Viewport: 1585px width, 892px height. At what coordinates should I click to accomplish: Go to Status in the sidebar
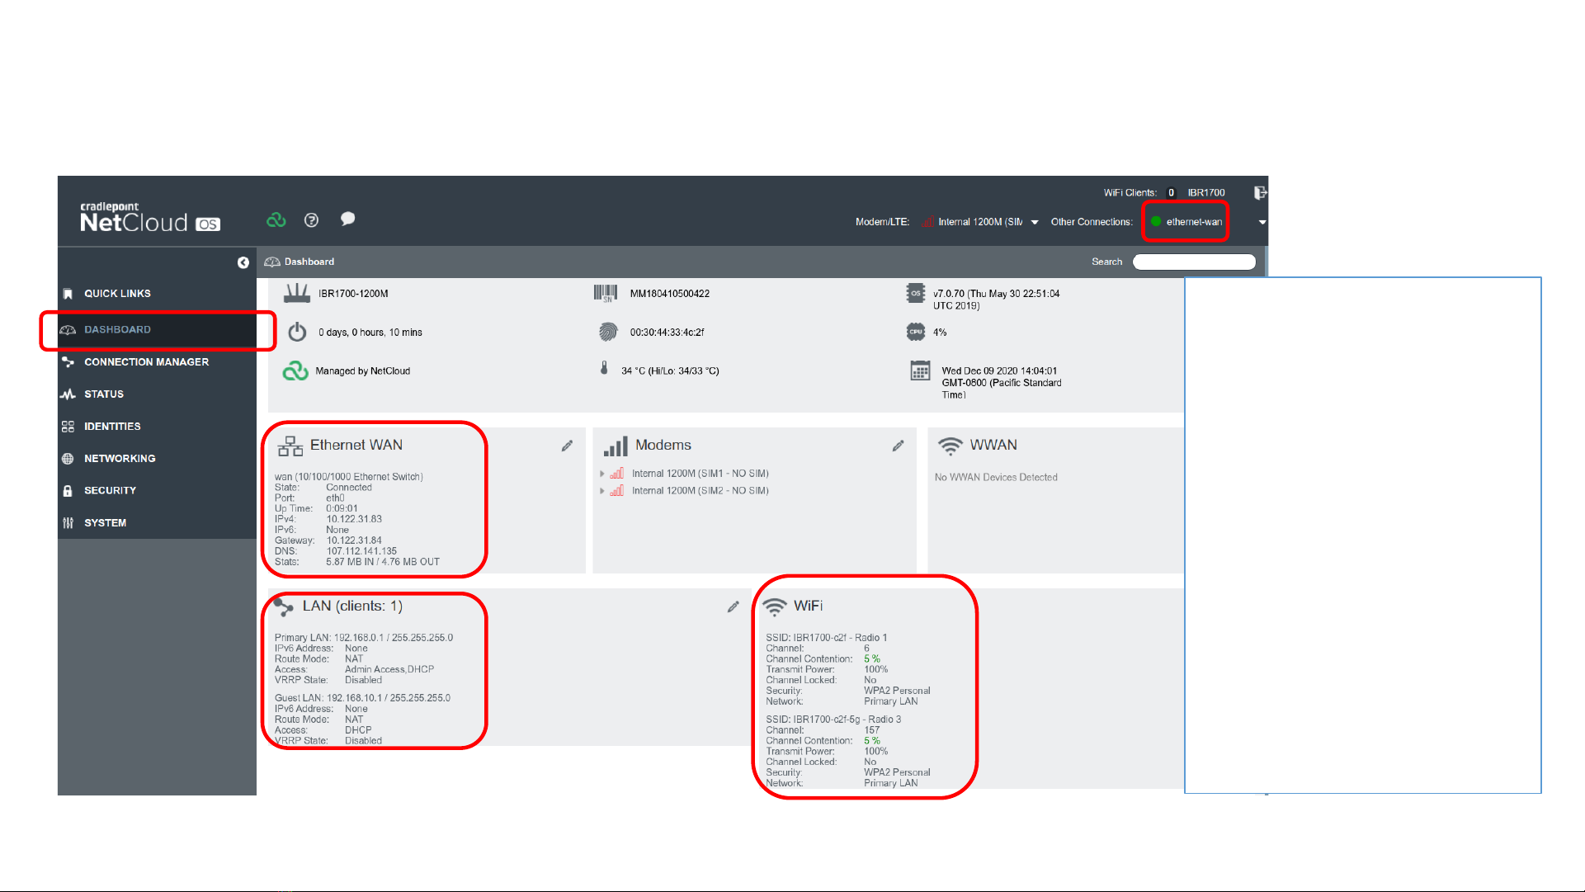[x=104, y=394]
